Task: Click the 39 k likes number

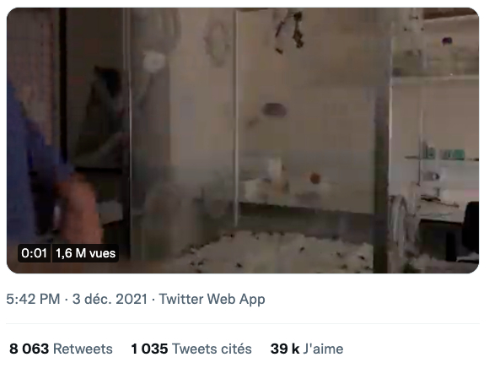Action: click(x=285, y=349)
